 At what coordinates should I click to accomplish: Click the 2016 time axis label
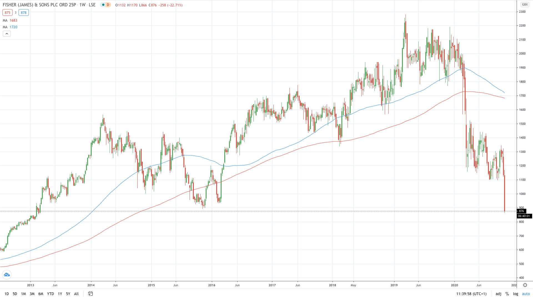click(212, 285)
